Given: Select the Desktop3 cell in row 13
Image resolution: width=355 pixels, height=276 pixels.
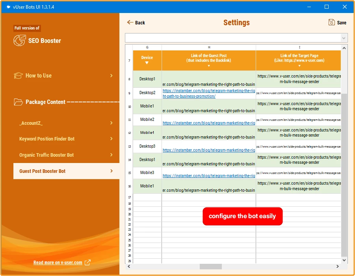Looking at the screenshot, I should tap(147, 146).
